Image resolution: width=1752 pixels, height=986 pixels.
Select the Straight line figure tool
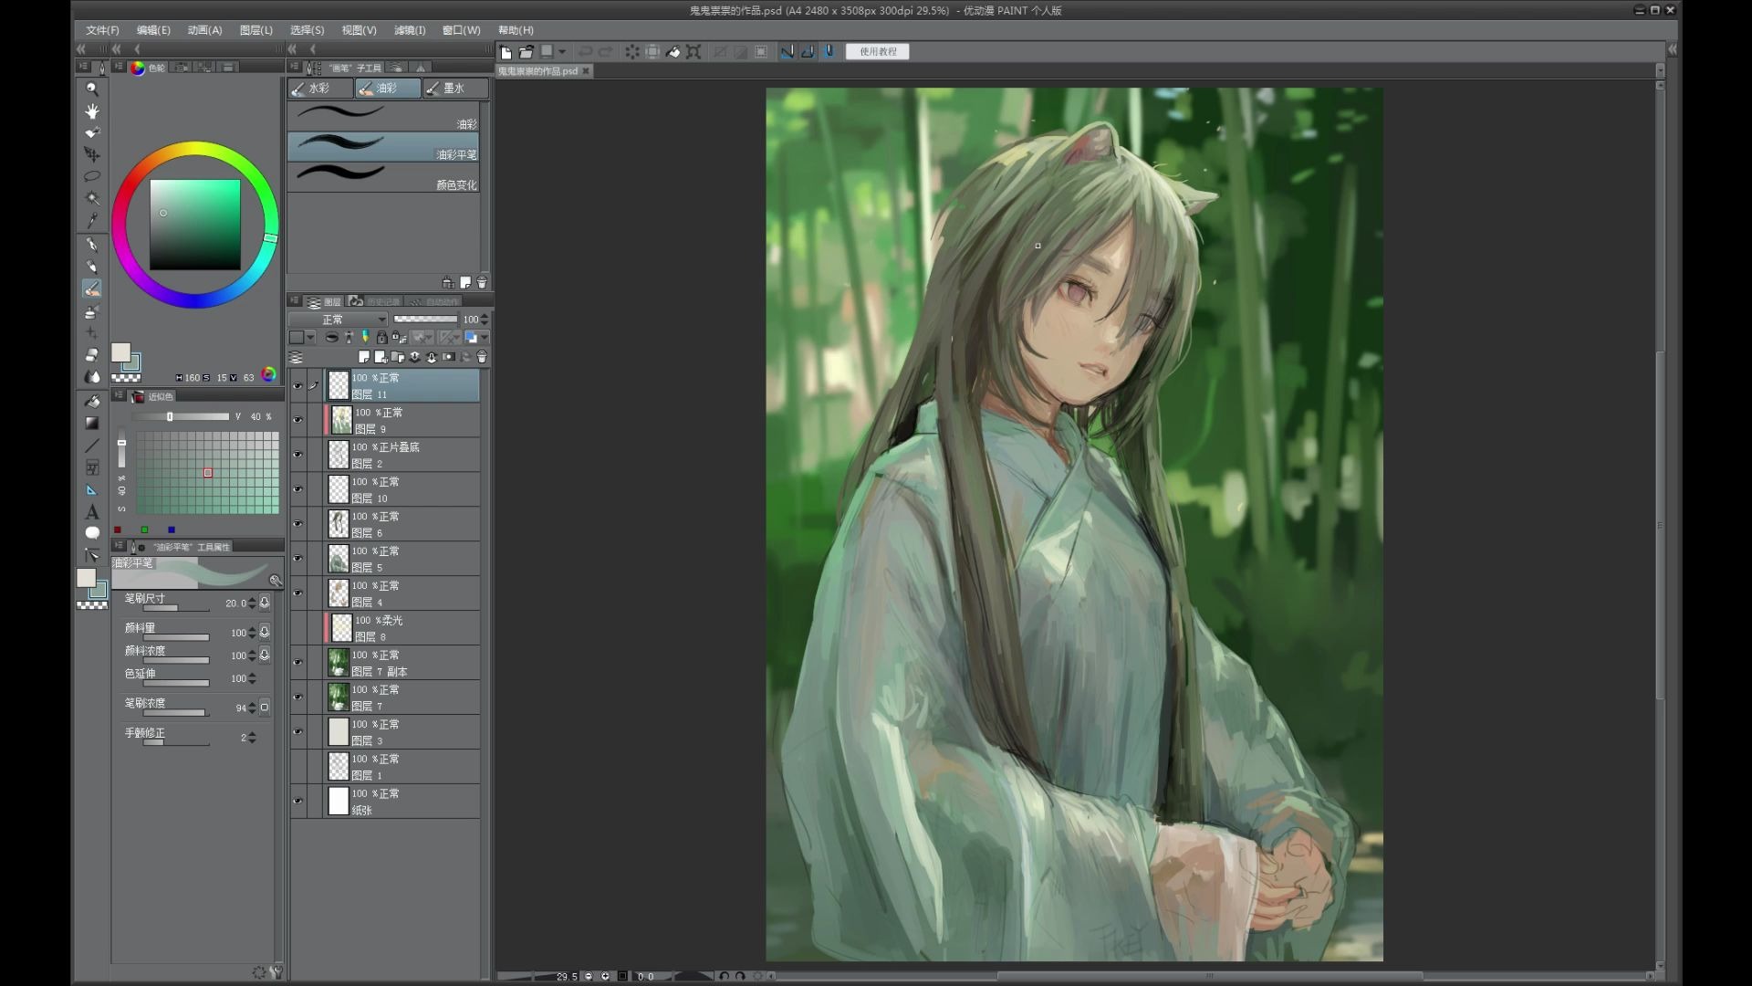pyautogui.click(x=92, y=446)
